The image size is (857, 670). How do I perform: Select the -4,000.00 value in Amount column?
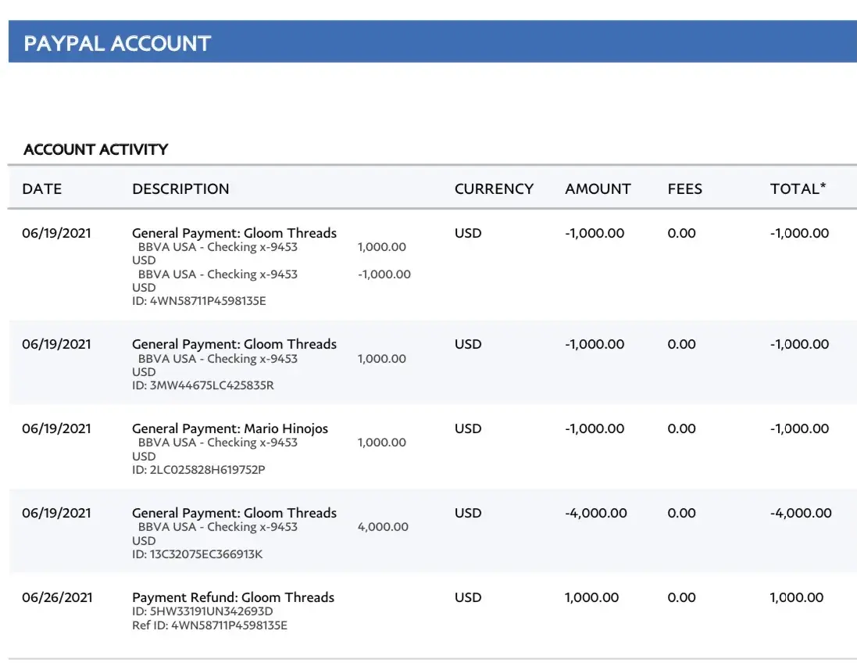(x=595, y=513)
